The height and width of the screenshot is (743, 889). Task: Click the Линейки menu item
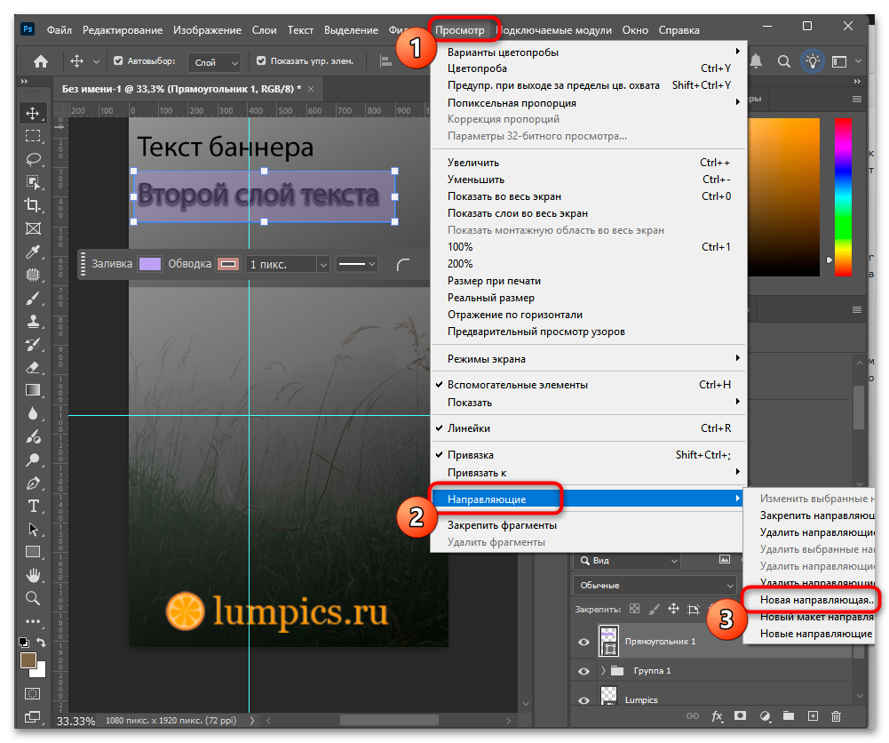point(589,428)
